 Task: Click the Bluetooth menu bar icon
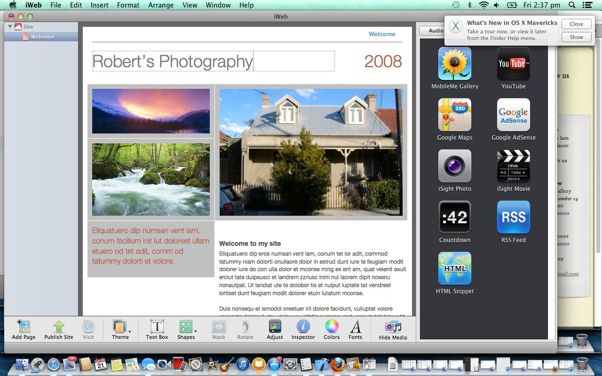(x=469, y=5)
